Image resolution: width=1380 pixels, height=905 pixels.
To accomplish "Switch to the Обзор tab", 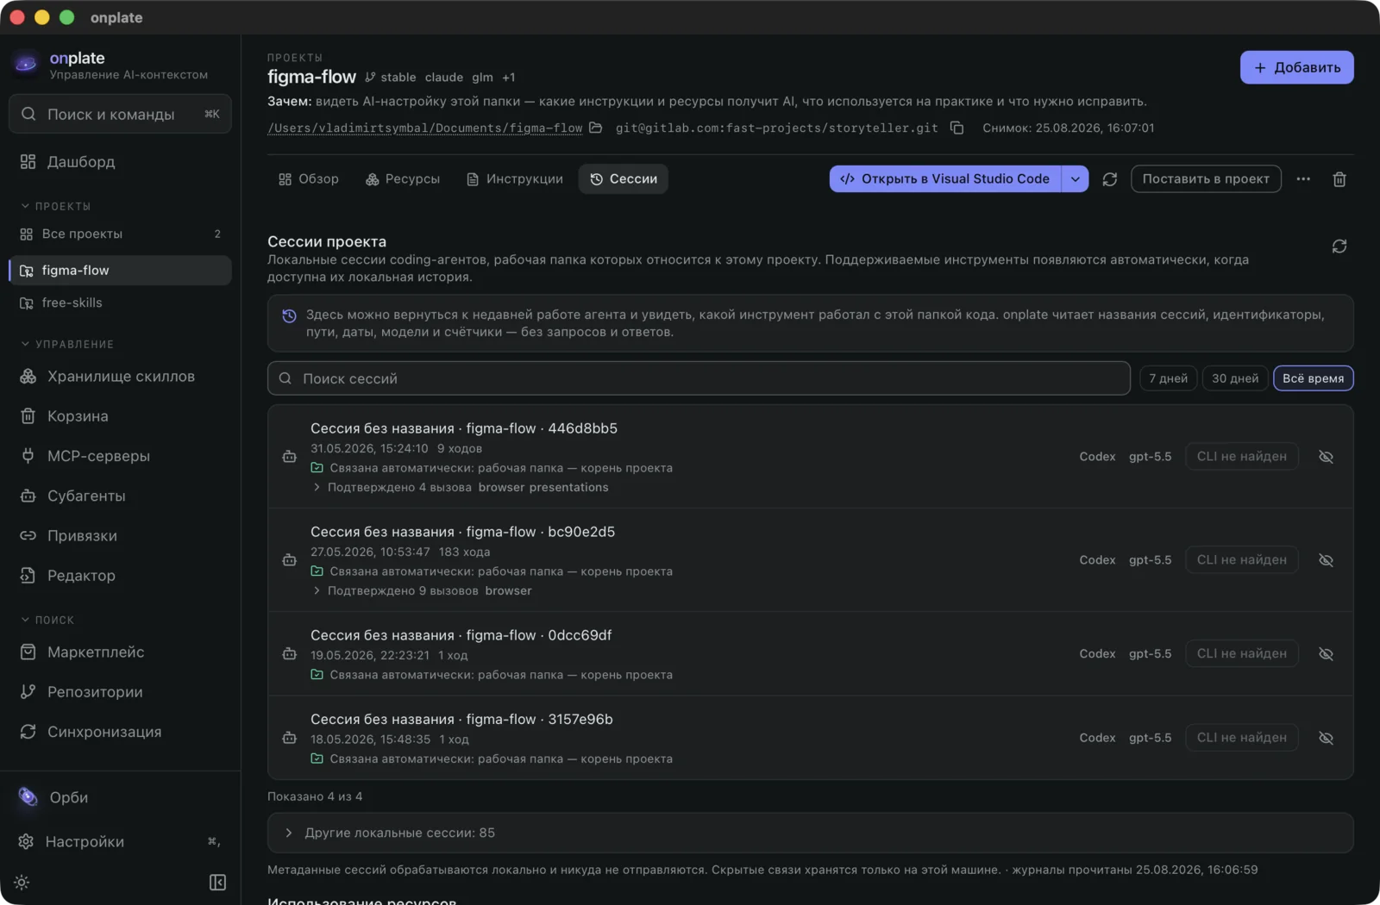I will tap(309, 179).
